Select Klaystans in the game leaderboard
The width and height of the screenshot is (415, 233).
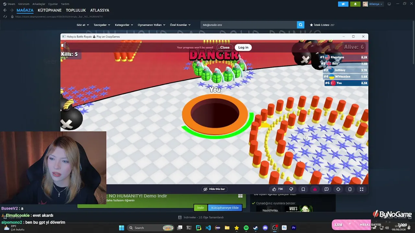(x=344, y=57)
